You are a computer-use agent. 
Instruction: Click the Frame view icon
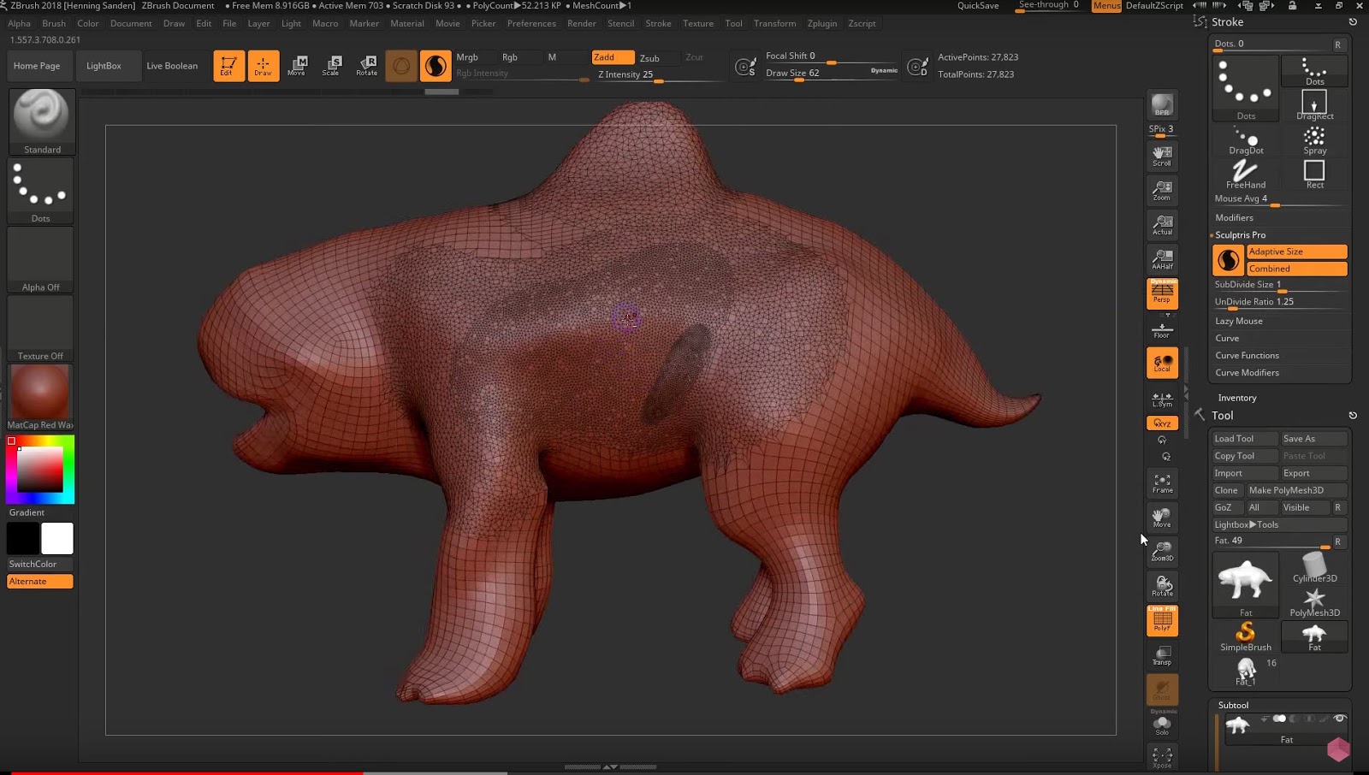click(1162, 483)
